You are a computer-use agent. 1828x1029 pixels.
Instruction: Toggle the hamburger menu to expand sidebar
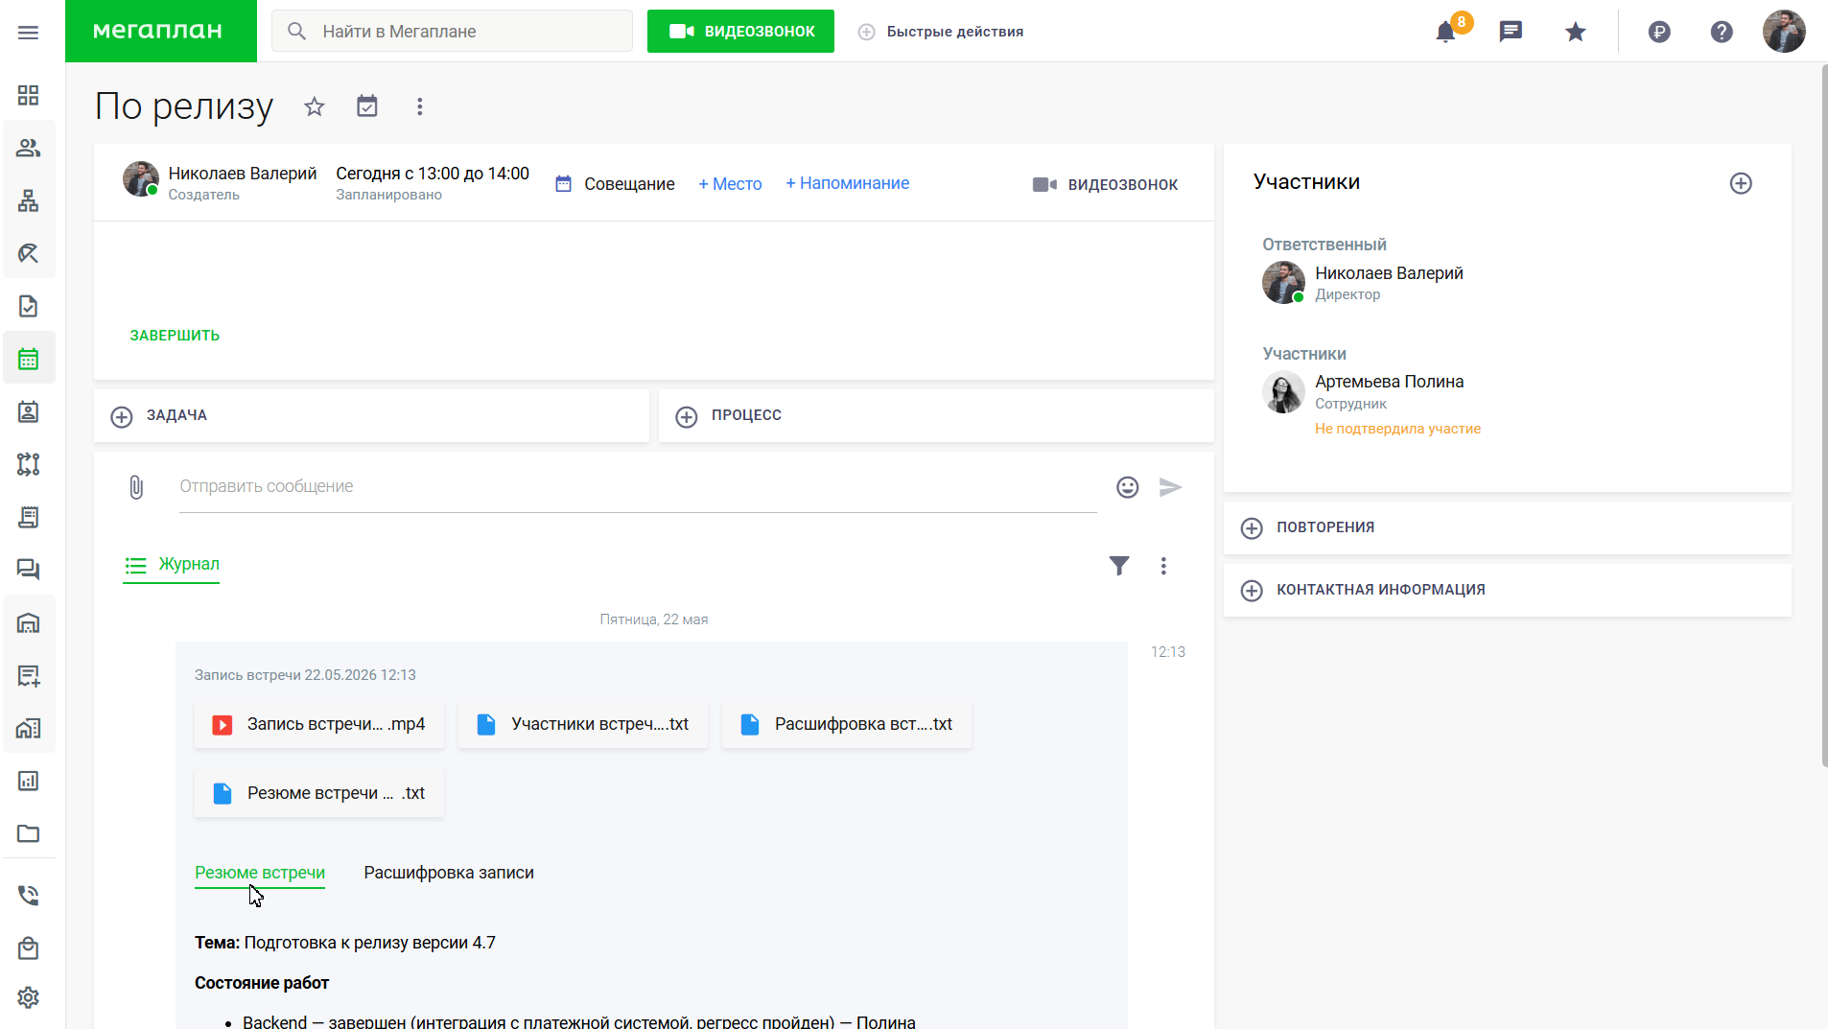click(29, 33)
